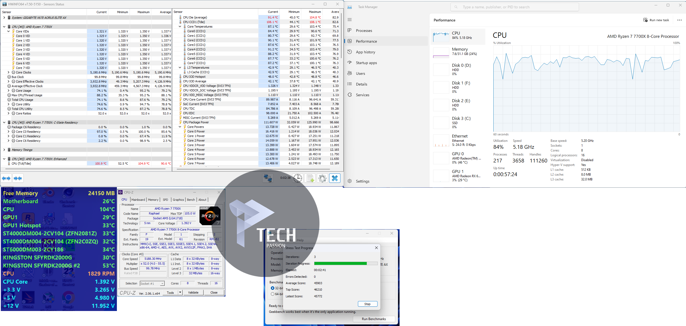Open HWiNFO sensor settings gear icon
Viewport: 686px width, 326px height.
(322, 178)
